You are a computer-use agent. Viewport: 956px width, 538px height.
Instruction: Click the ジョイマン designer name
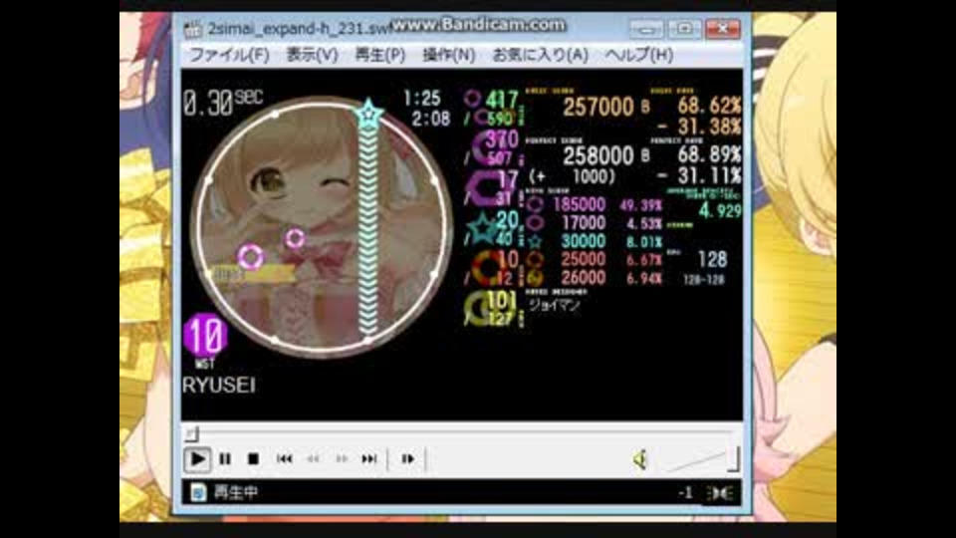click(554, 305)
